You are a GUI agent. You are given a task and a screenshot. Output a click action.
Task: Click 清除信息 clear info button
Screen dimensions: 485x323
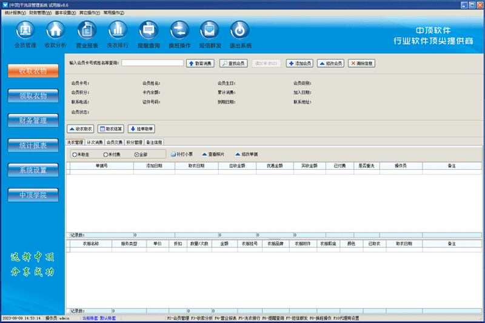361,64
